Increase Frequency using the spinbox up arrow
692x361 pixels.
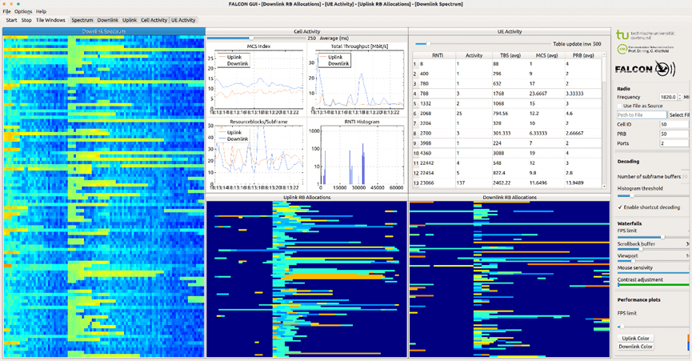681,94
